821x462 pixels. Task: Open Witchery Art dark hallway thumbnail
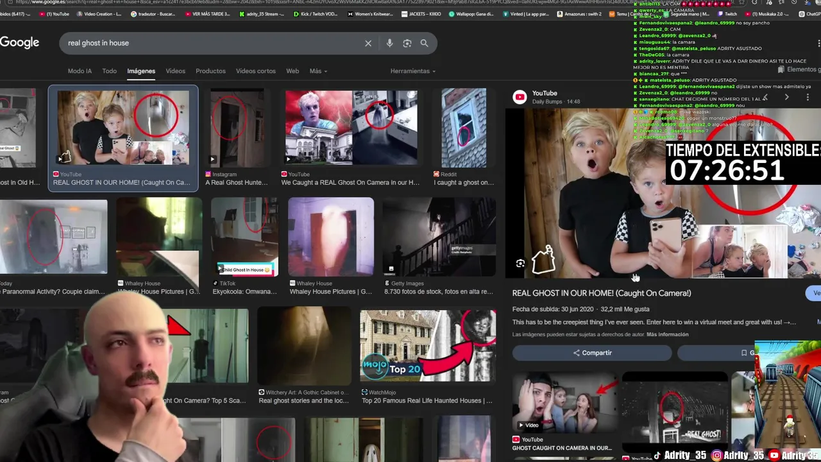[x=305, y=346]
